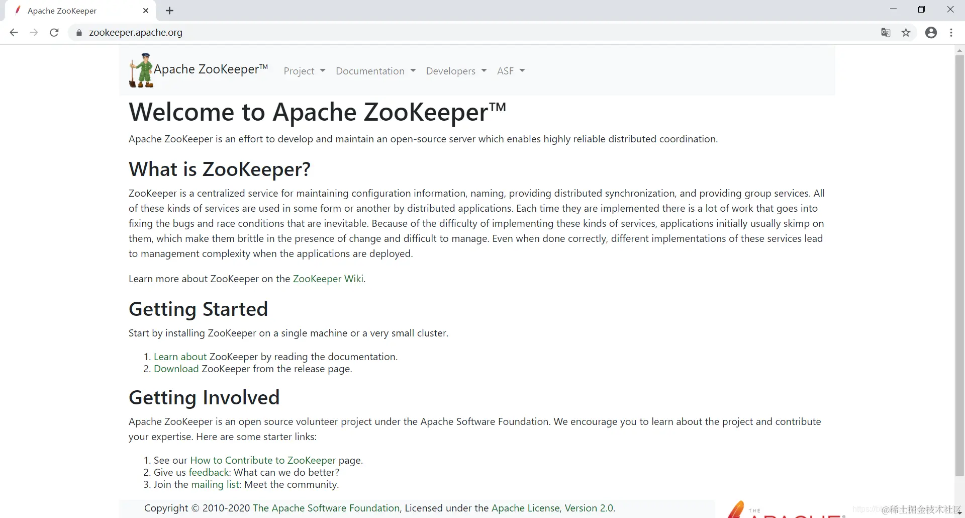965x518 pixels.
Task: Bookmark this page with the star icon
Action: [906, 33]
